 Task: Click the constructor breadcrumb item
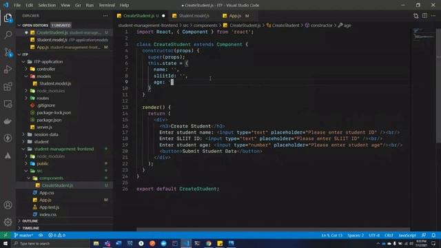coord(318,25)
